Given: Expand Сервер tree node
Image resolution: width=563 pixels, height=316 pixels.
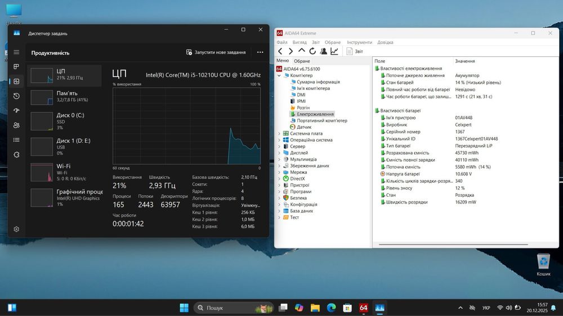Looking at the screenshot, I should click(279, 146).
